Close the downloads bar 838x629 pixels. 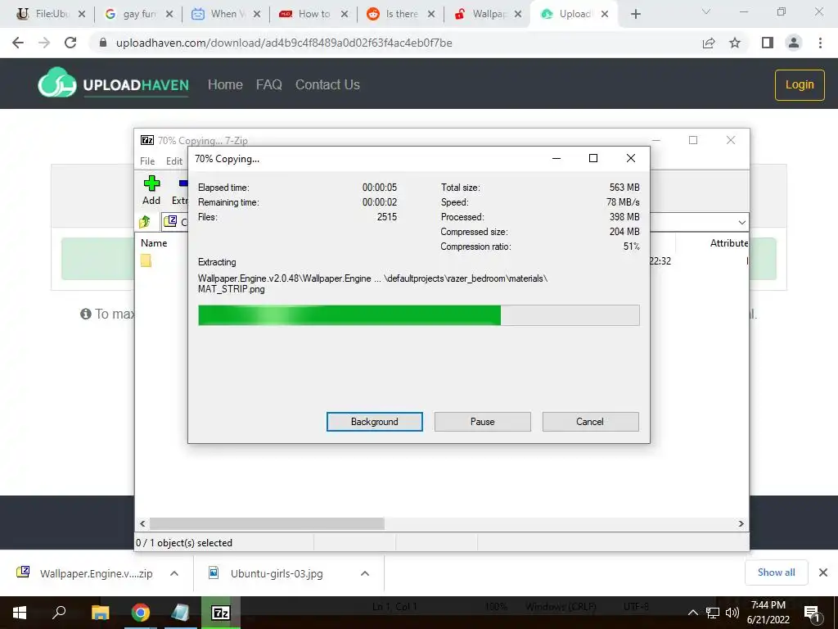(x=823, y=572)
